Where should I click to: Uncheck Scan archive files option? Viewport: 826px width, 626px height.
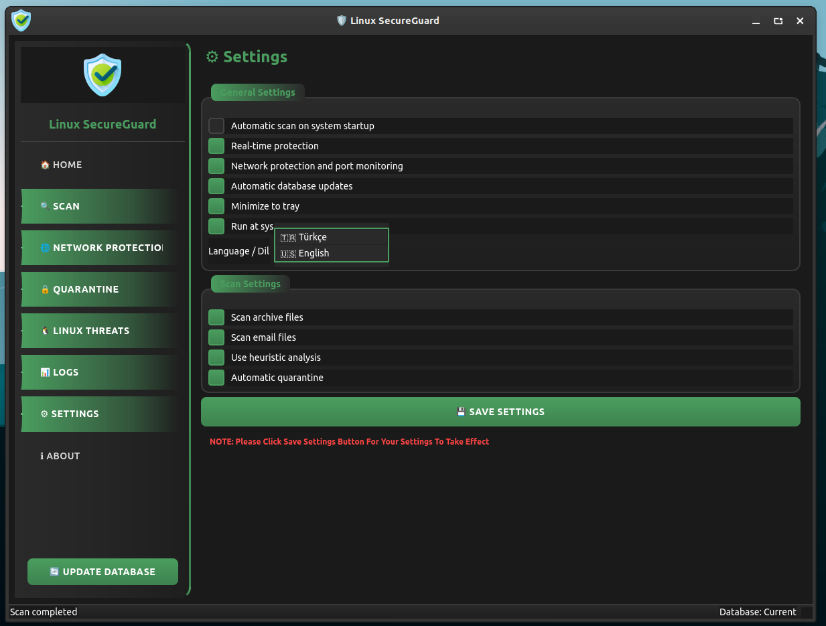coord(216,317)
